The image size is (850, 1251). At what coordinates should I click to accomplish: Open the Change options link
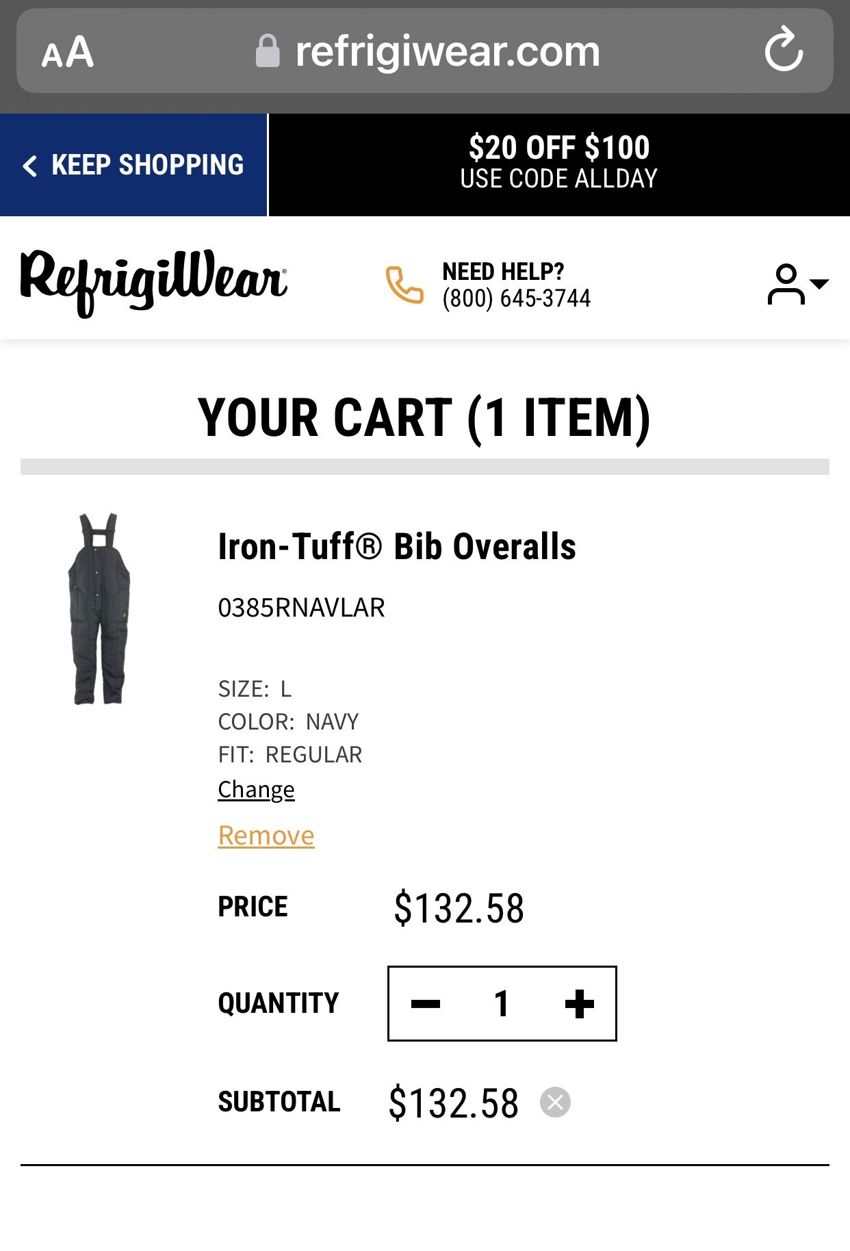[255, 788]
